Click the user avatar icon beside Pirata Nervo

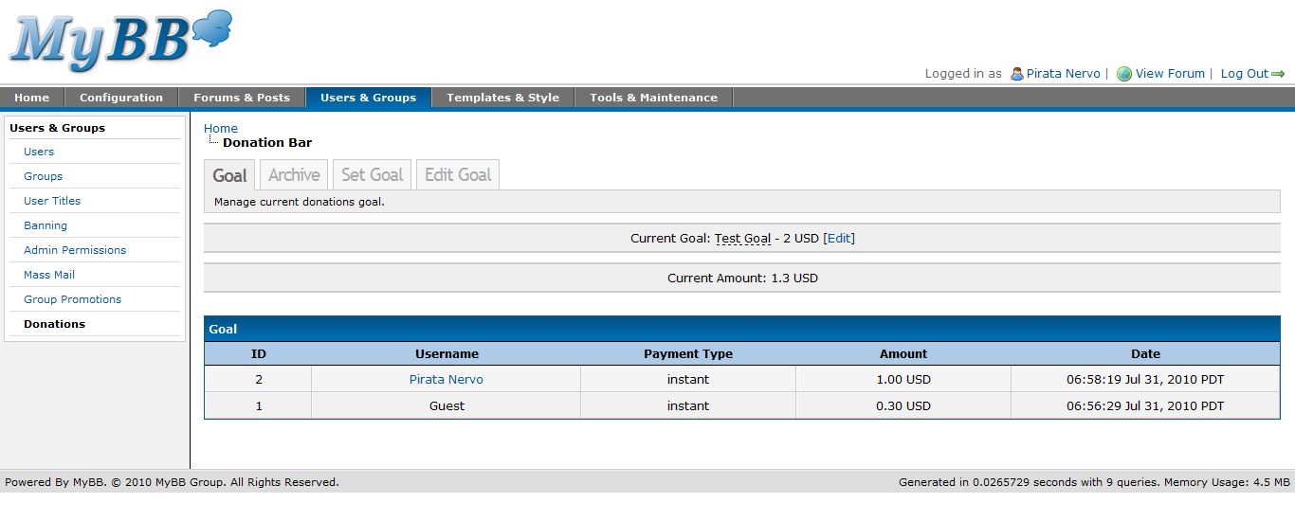[1016, 74]
